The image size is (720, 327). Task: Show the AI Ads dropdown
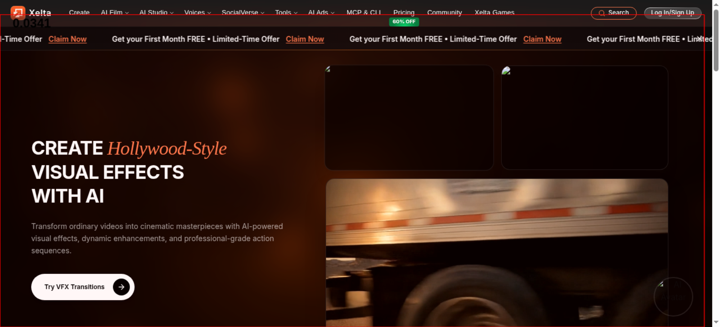[321, 13]
